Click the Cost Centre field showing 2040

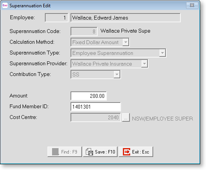96,117
